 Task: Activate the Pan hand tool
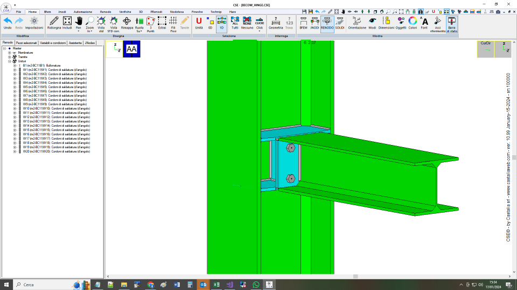coord(79,23)
